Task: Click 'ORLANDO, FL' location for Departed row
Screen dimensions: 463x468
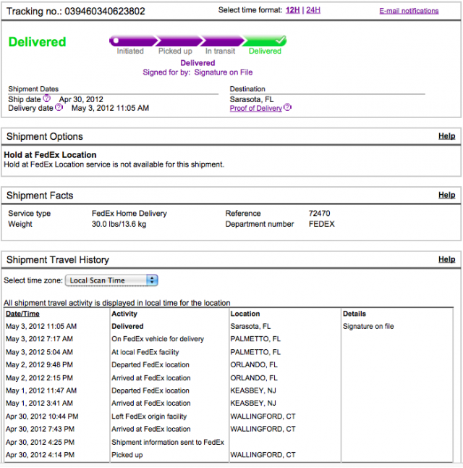Action: pyautogui.click(x=254, y=364)
